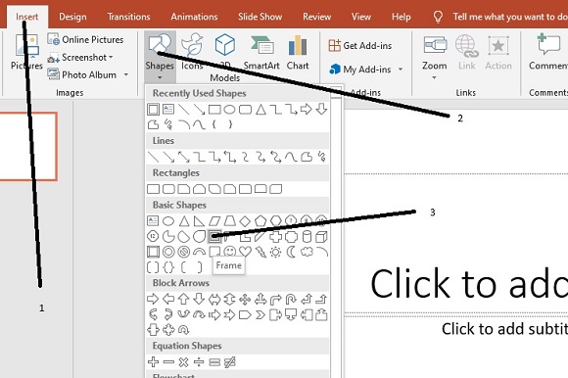568x378 pixels.
Task: Choose the Not Equal equation shape
Action: (x=230, y=361)
